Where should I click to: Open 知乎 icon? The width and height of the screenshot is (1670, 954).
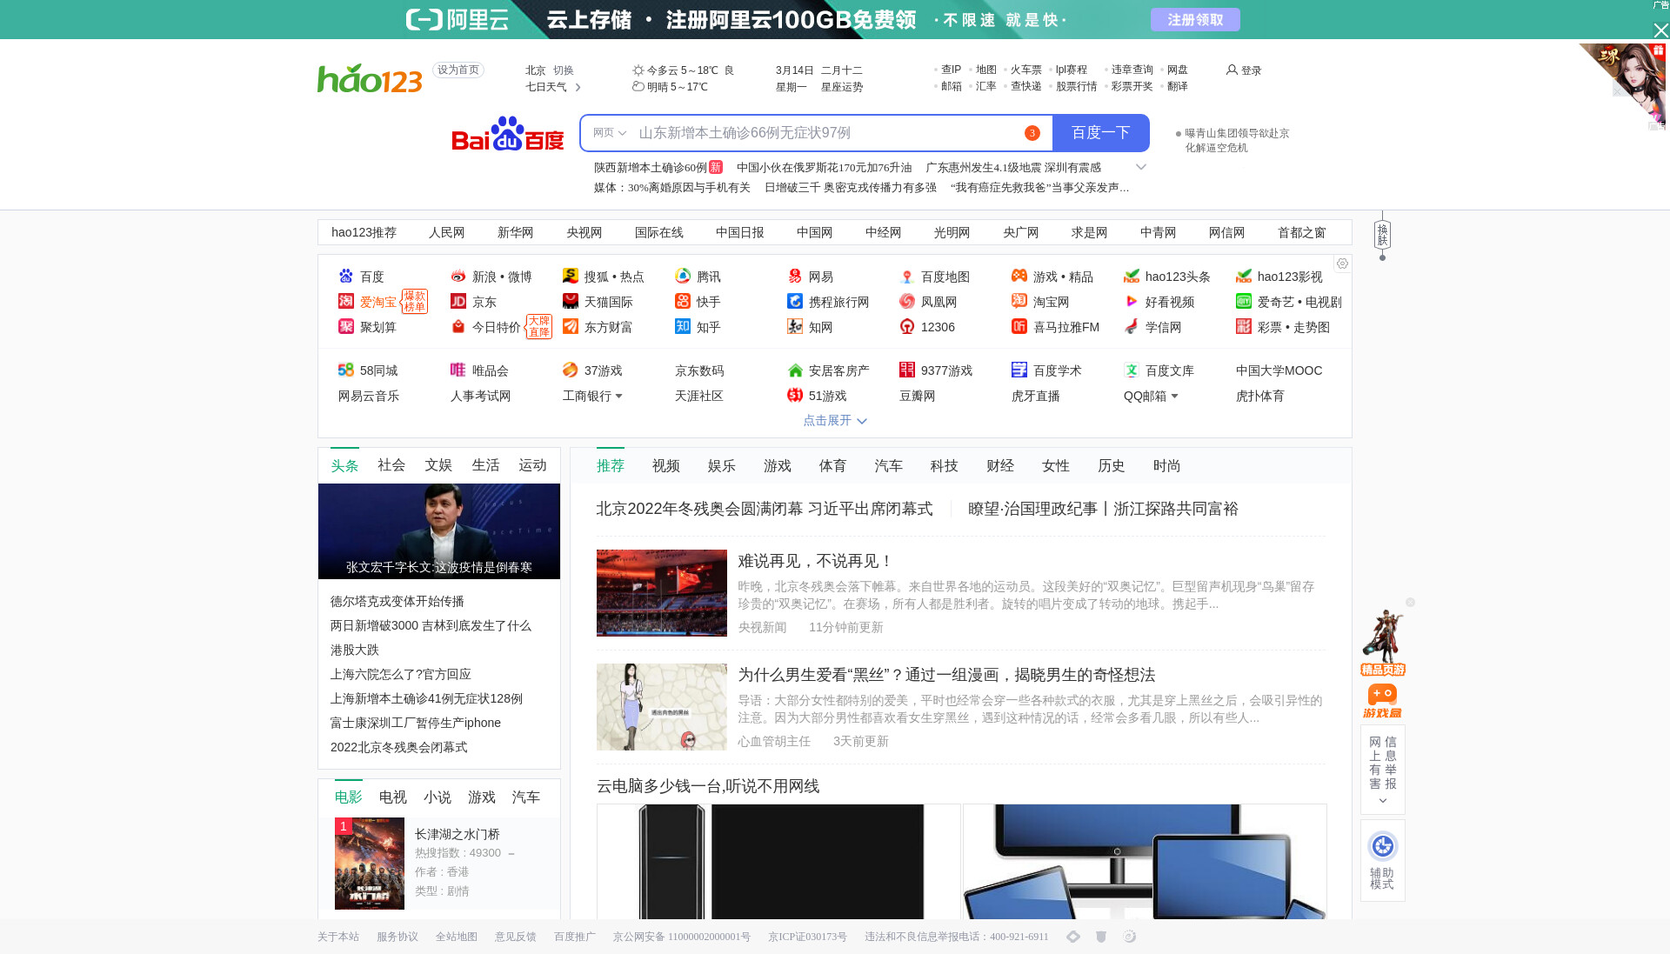(683, 327)
